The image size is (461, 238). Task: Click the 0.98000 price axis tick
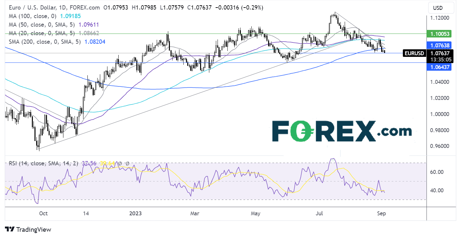440,130
